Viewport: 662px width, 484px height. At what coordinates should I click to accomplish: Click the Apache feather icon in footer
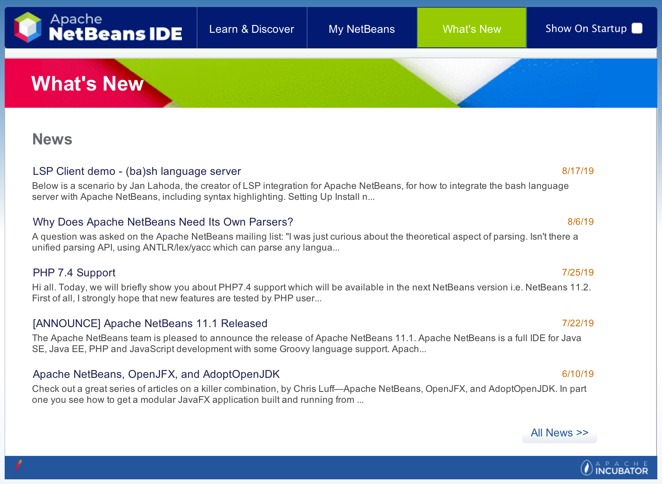[18, 466]
